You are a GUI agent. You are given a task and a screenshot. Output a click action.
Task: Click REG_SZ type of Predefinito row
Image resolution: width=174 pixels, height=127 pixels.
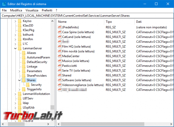pos(111,27)
